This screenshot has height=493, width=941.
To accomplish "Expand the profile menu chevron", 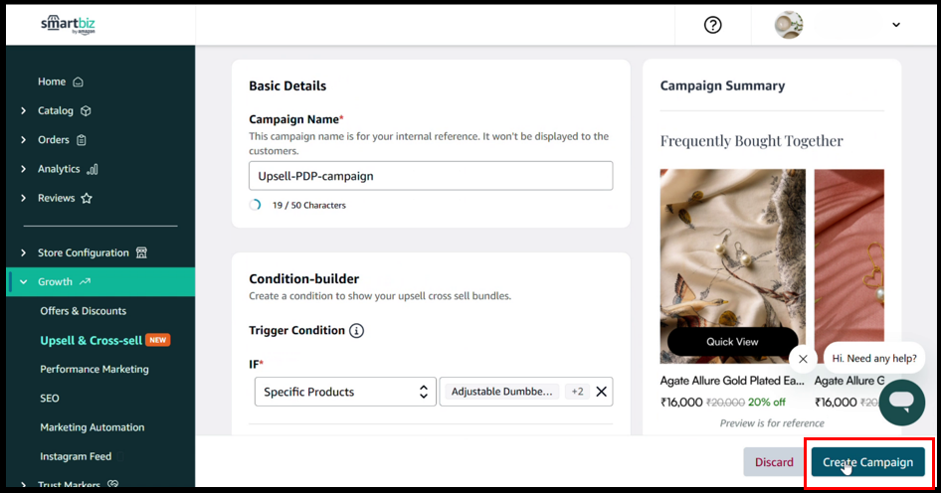I will [x=895, y=26].
